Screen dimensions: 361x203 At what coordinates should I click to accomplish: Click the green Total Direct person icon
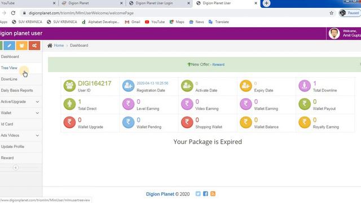[x=69, y=104]
